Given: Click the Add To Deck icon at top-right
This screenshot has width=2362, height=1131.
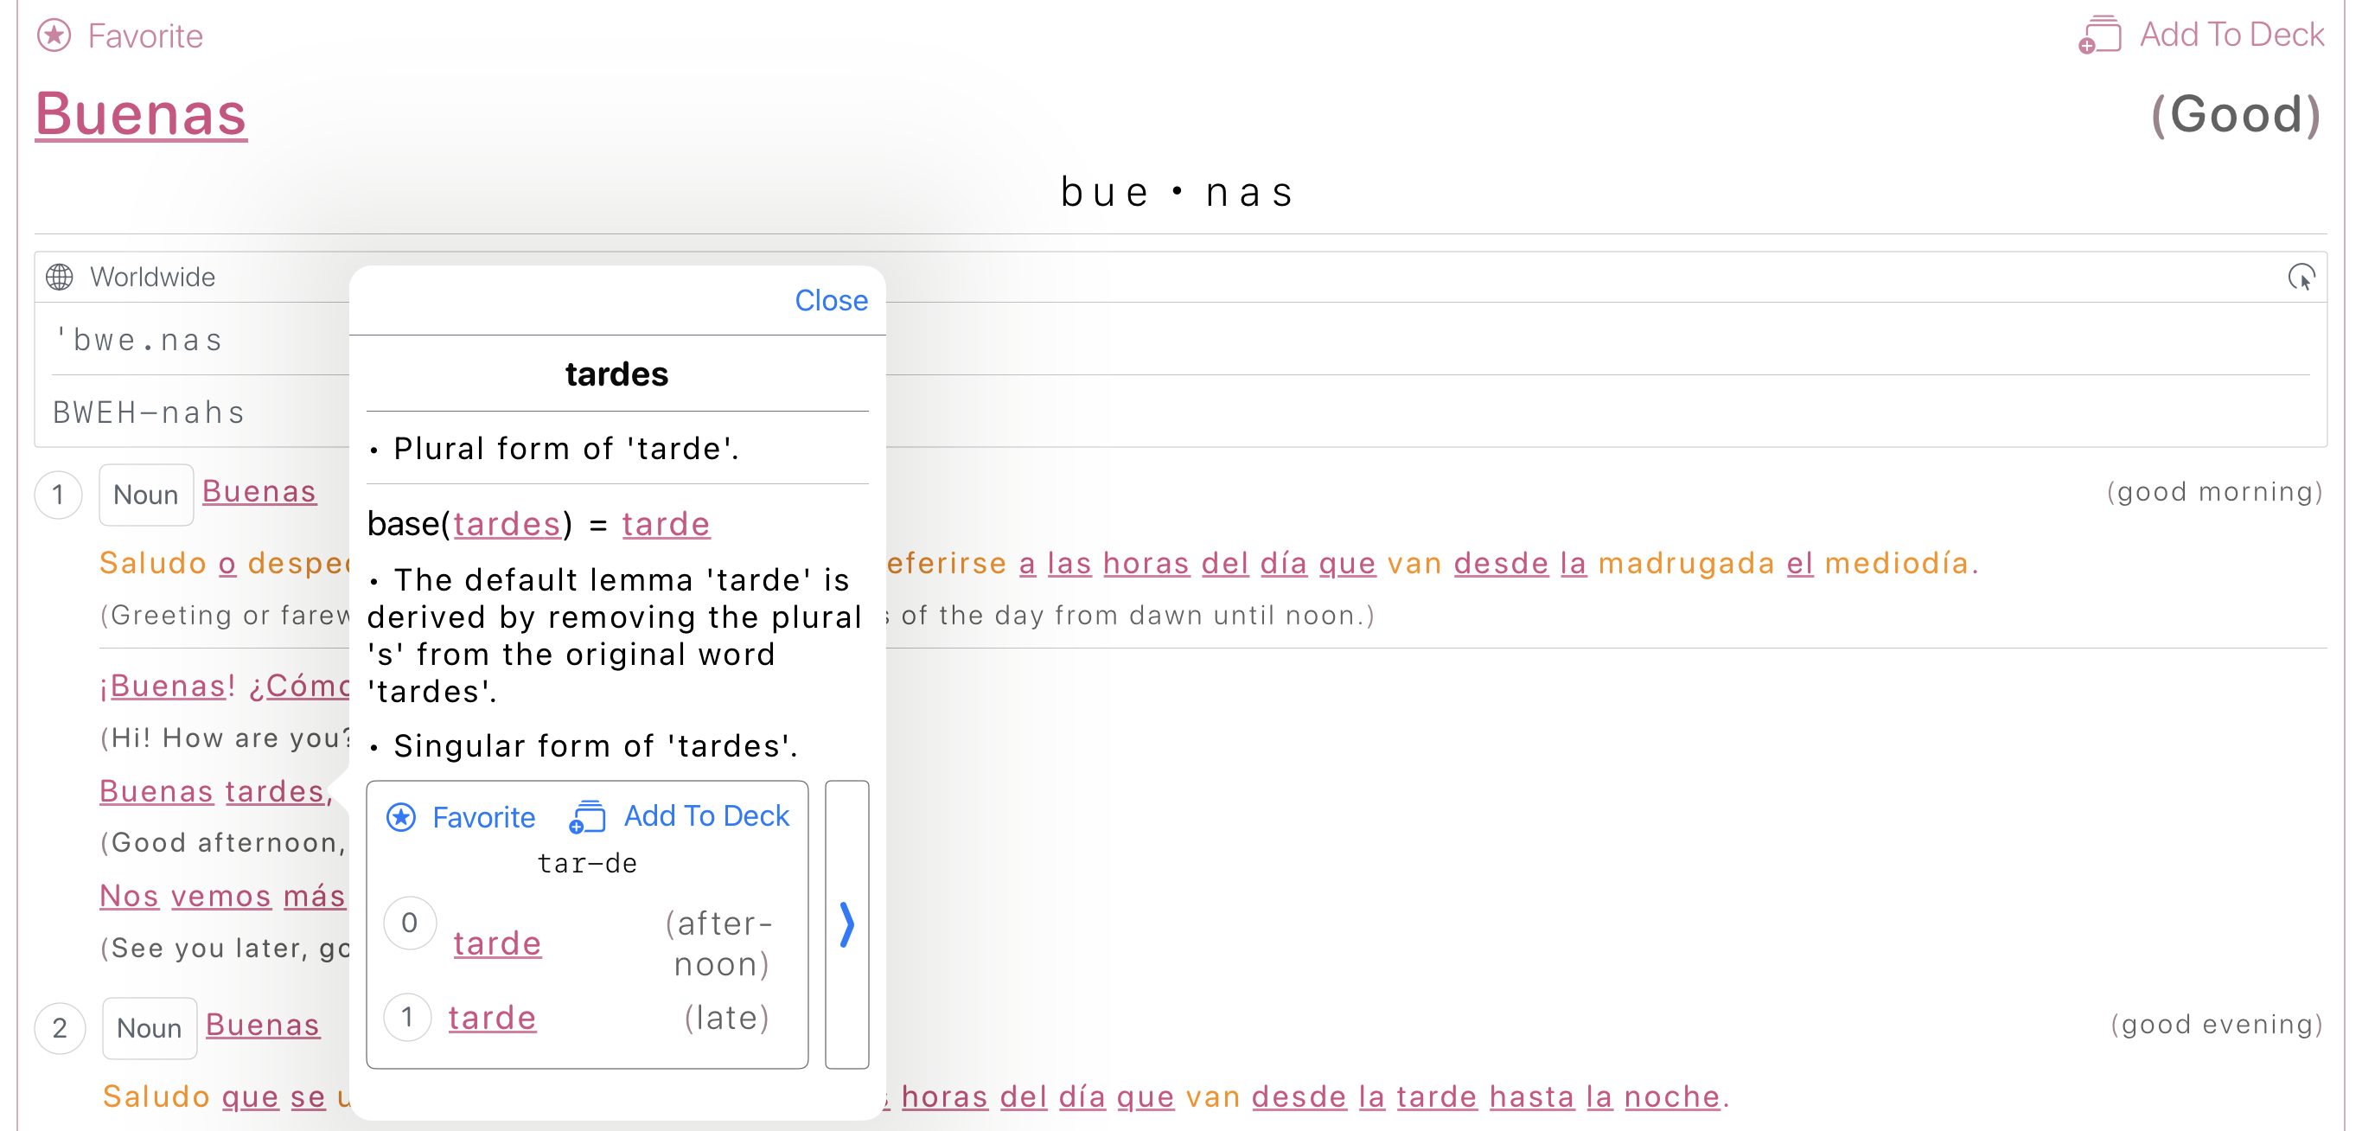Looking at the screenshot, I should click(x=2099, y=35).
